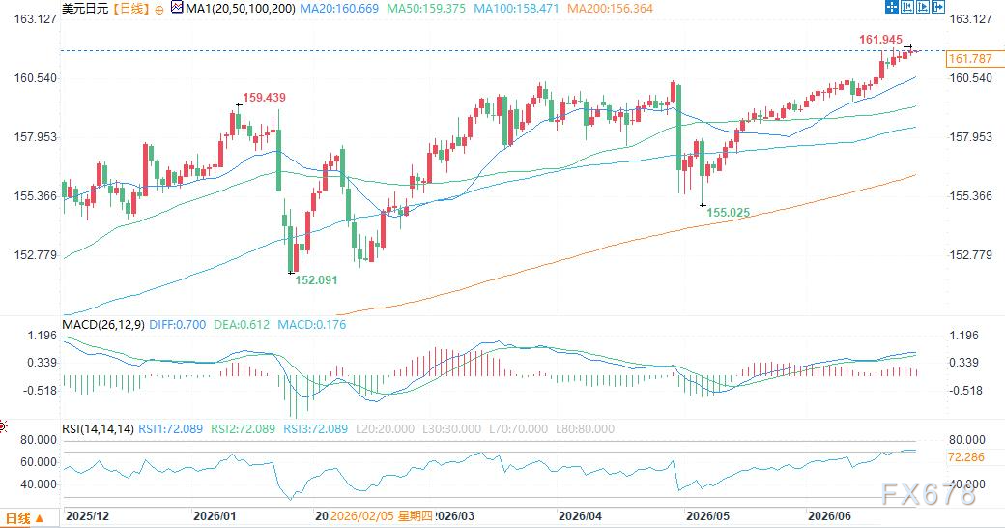Screen dimensions: 1005x528
Task: Click the red sun icon at left edge
Action: point(3,426)
